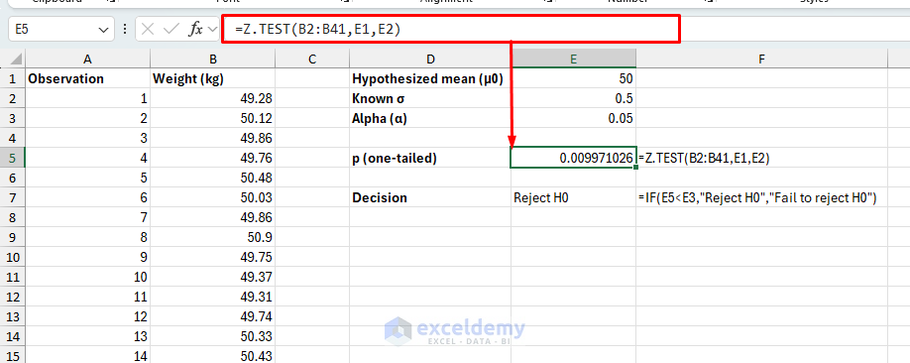Screen dimensions: 910x363
Task: Click cell with weight 49.31
Action: (213, 297)
